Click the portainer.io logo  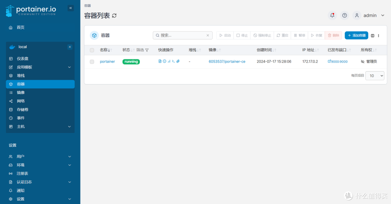31,11
